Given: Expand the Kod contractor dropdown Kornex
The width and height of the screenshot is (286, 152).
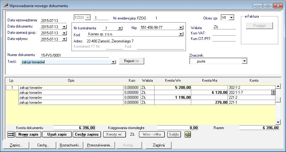Looking at the screenshot, I should [x=181, y=35].
